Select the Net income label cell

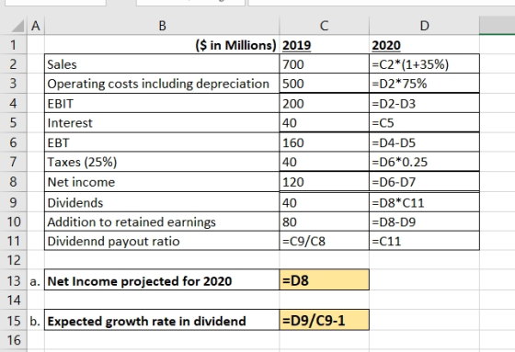pyautogui.click(x=162, y=182)
